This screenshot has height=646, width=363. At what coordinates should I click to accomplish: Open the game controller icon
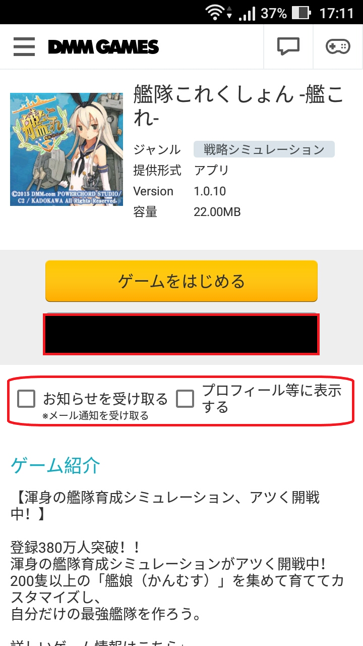pos(338,47)
